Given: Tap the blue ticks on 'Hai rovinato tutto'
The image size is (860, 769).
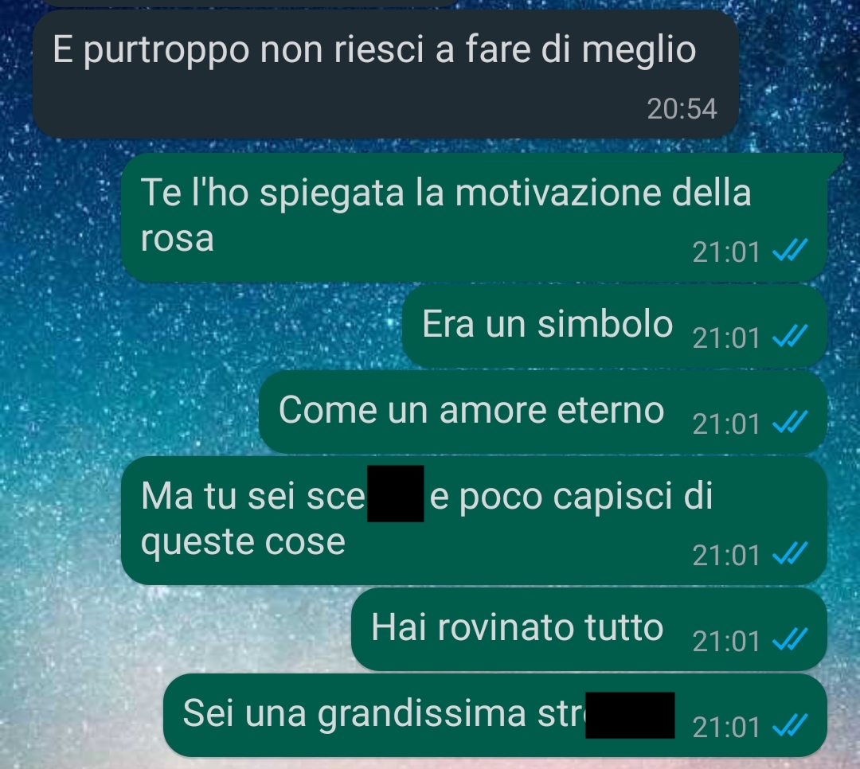Looking at the screenshot, I should click(x=790, y=639).
